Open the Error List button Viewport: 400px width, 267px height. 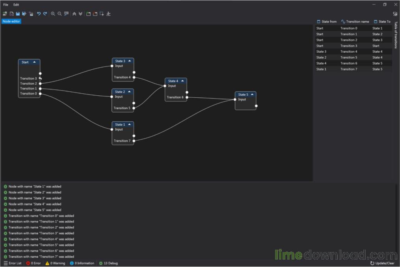coord(12,263)
